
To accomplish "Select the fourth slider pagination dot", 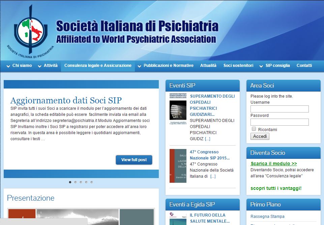I will click(86, 182).
